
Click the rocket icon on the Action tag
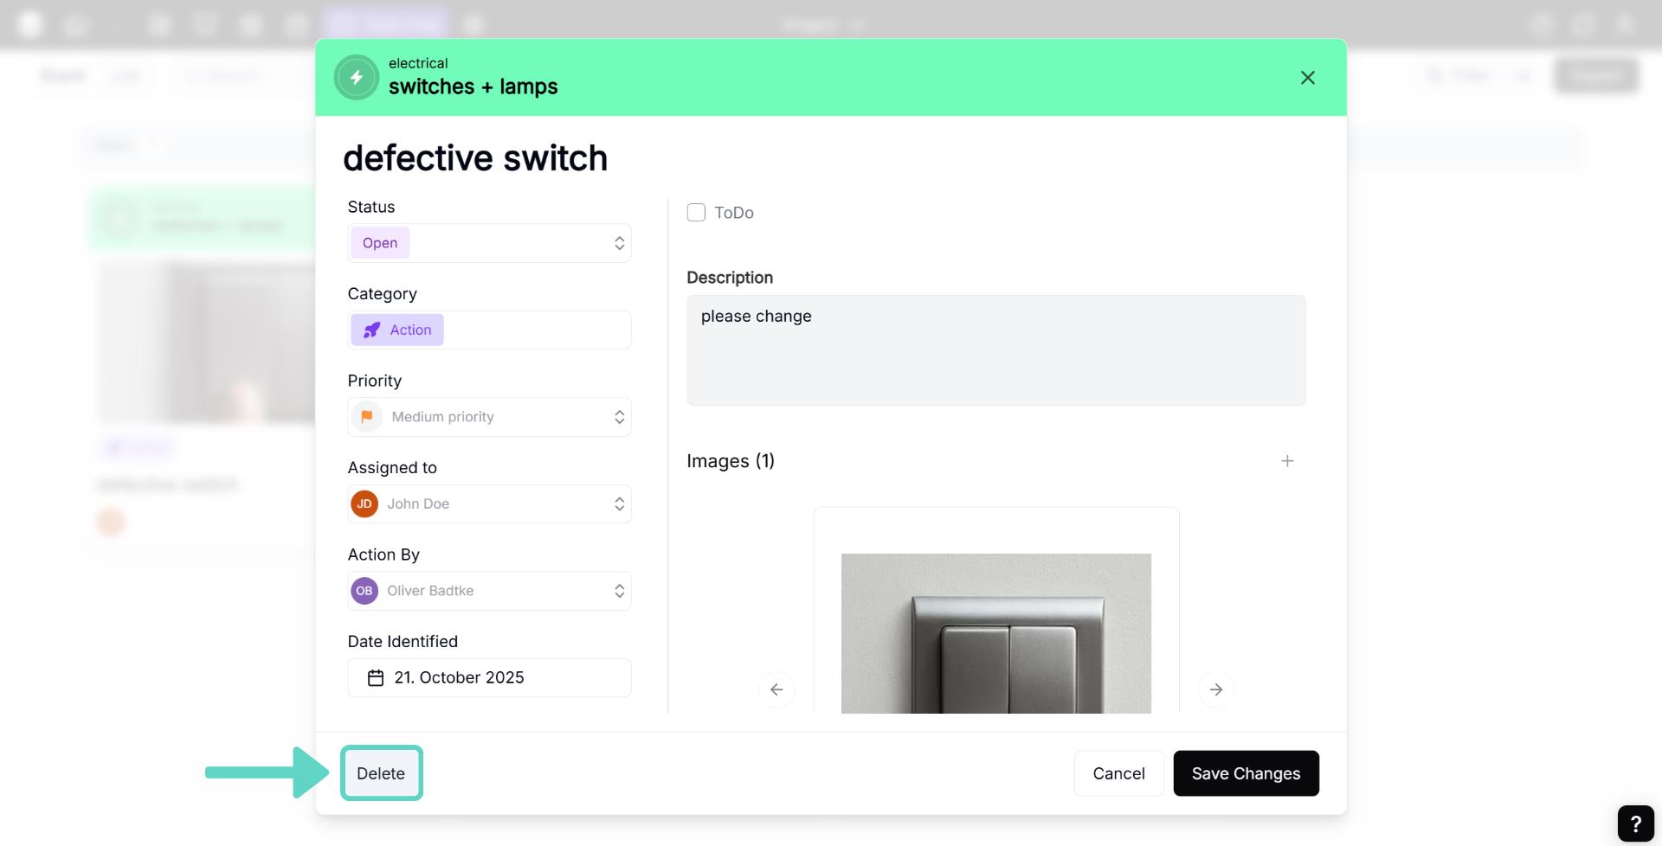coord(372,330)
